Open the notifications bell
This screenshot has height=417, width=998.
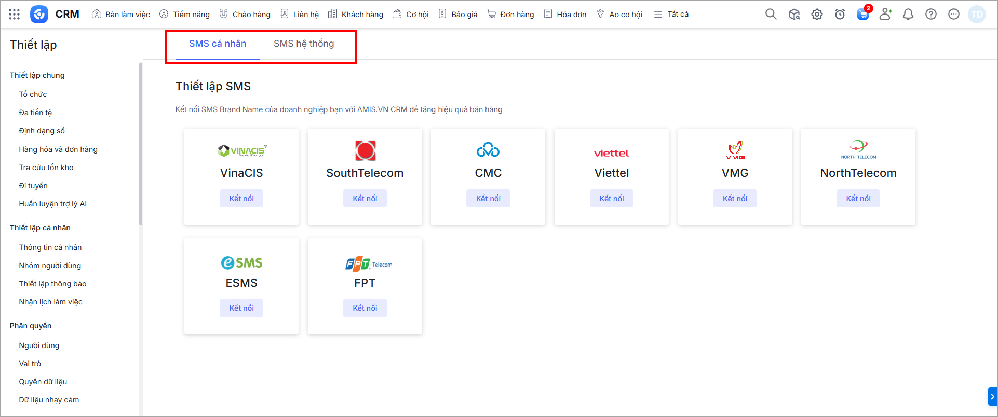[x=908, y=14]
